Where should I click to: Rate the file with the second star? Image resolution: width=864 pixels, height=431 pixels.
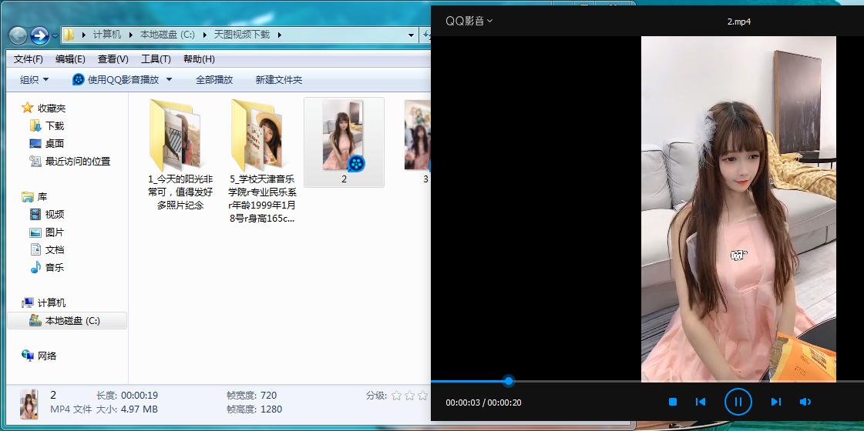coord(409,396)
